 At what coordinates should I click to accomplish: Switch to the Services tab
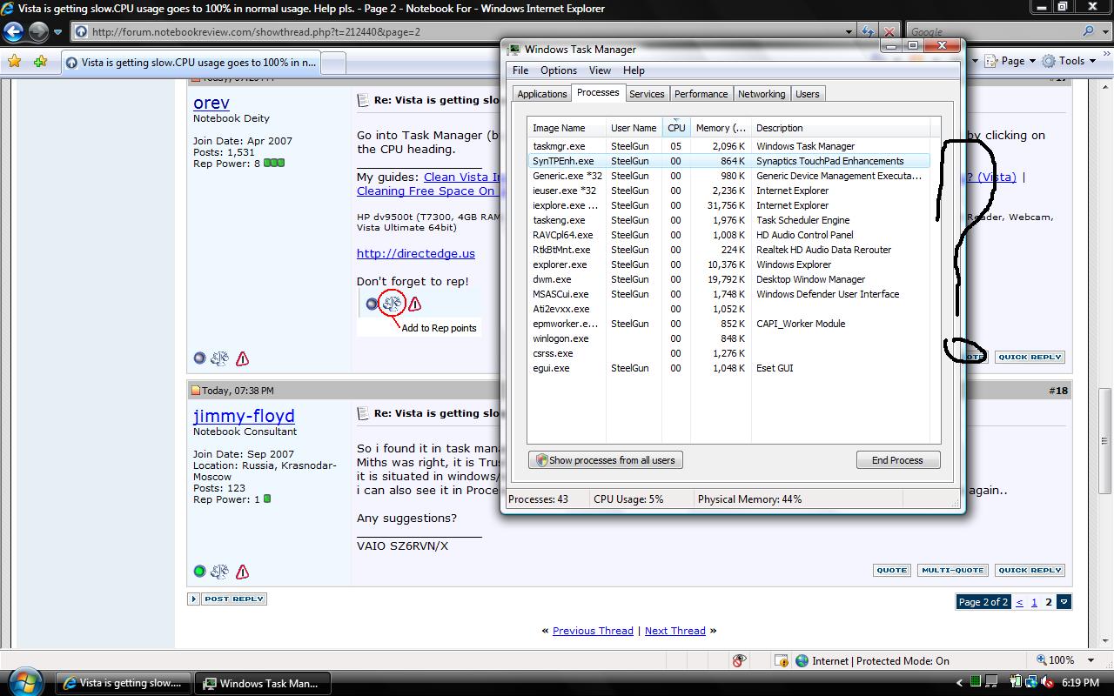coord(647,94)
